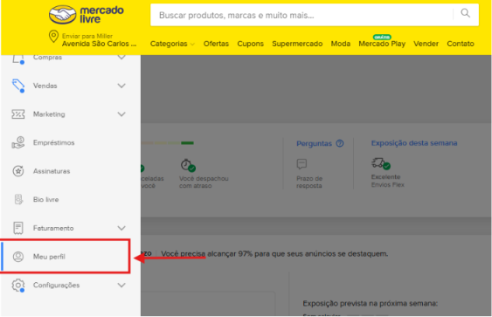
Task: Expand the Configurações section chevron
Action: (121, 285)
